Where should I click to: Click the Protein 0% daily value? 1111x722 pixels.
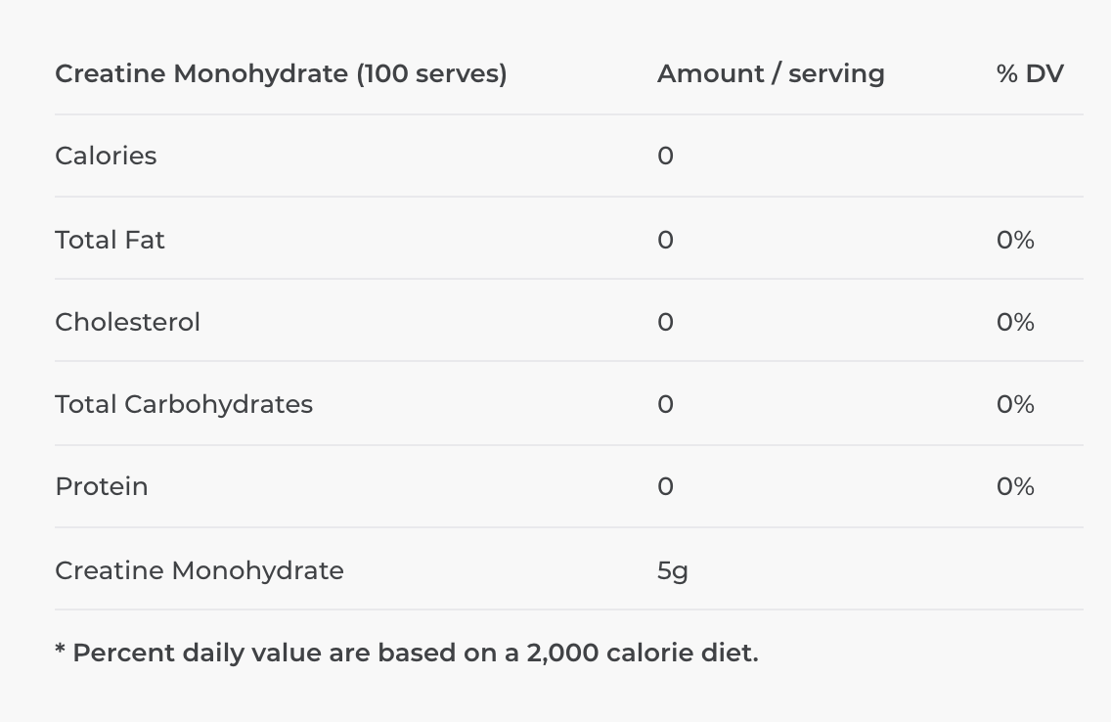click(1015, 486)
